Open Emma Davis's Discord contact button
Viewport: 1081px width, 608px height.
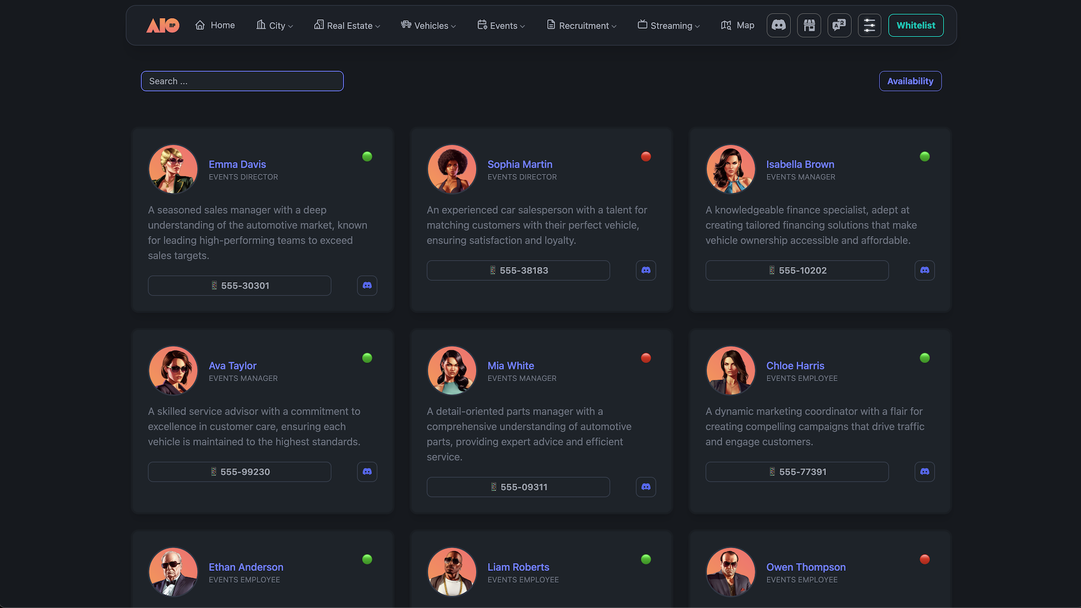click(x=367, y=285)
